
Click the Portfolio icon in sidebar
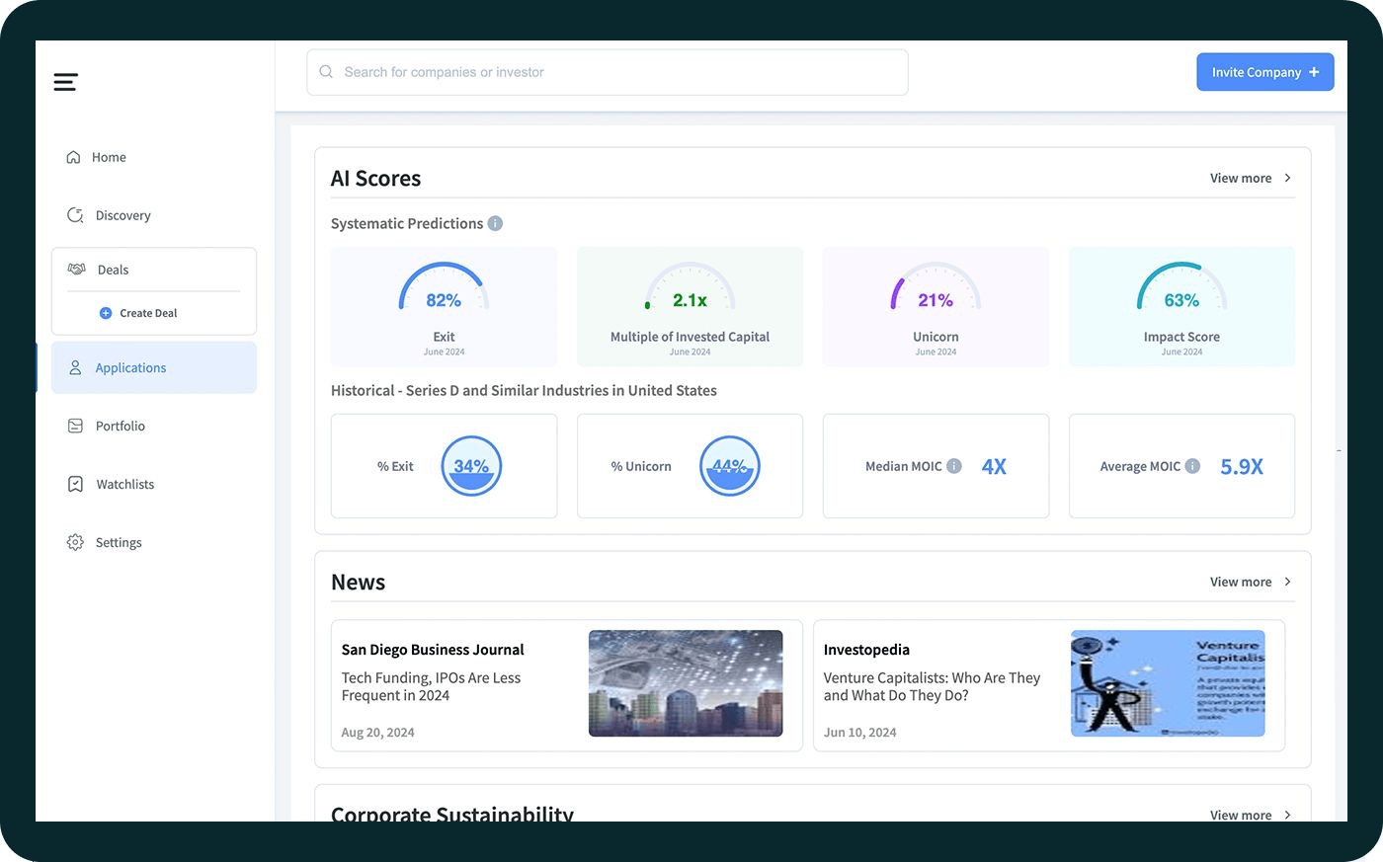click(x=75, y=426)
